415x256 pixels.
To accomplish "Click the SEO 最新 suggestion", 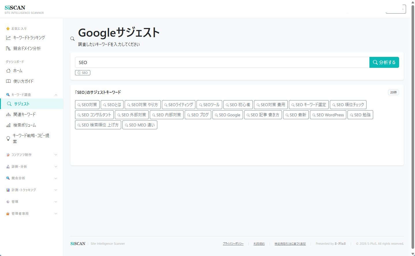I will pyautogui.click(x=296, y=115).
